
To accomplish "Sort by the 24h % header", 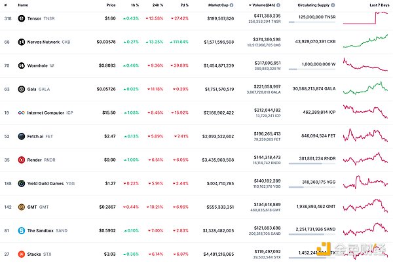I will pyautogui.click(x=157, y=5).
